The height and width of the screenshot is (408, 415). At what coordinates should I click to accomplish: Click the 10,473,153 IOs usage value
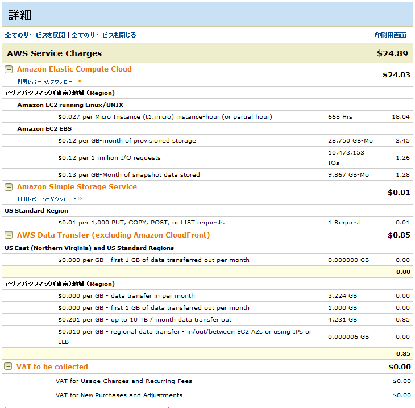pos(346,158)
